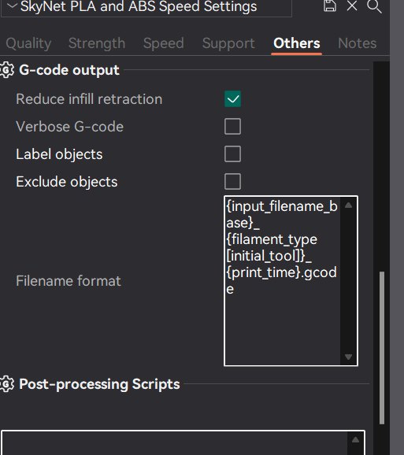Click the Verbose G-code label
This screenshot has height=455, width=404.
coord(69,127)
